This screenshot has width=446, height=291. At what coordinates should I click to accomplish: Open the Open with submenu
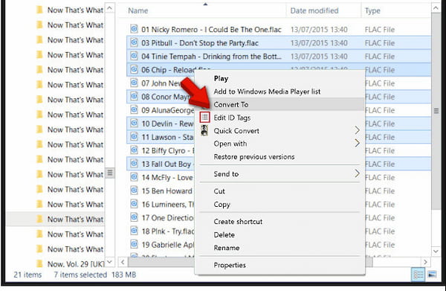point(230,144)
